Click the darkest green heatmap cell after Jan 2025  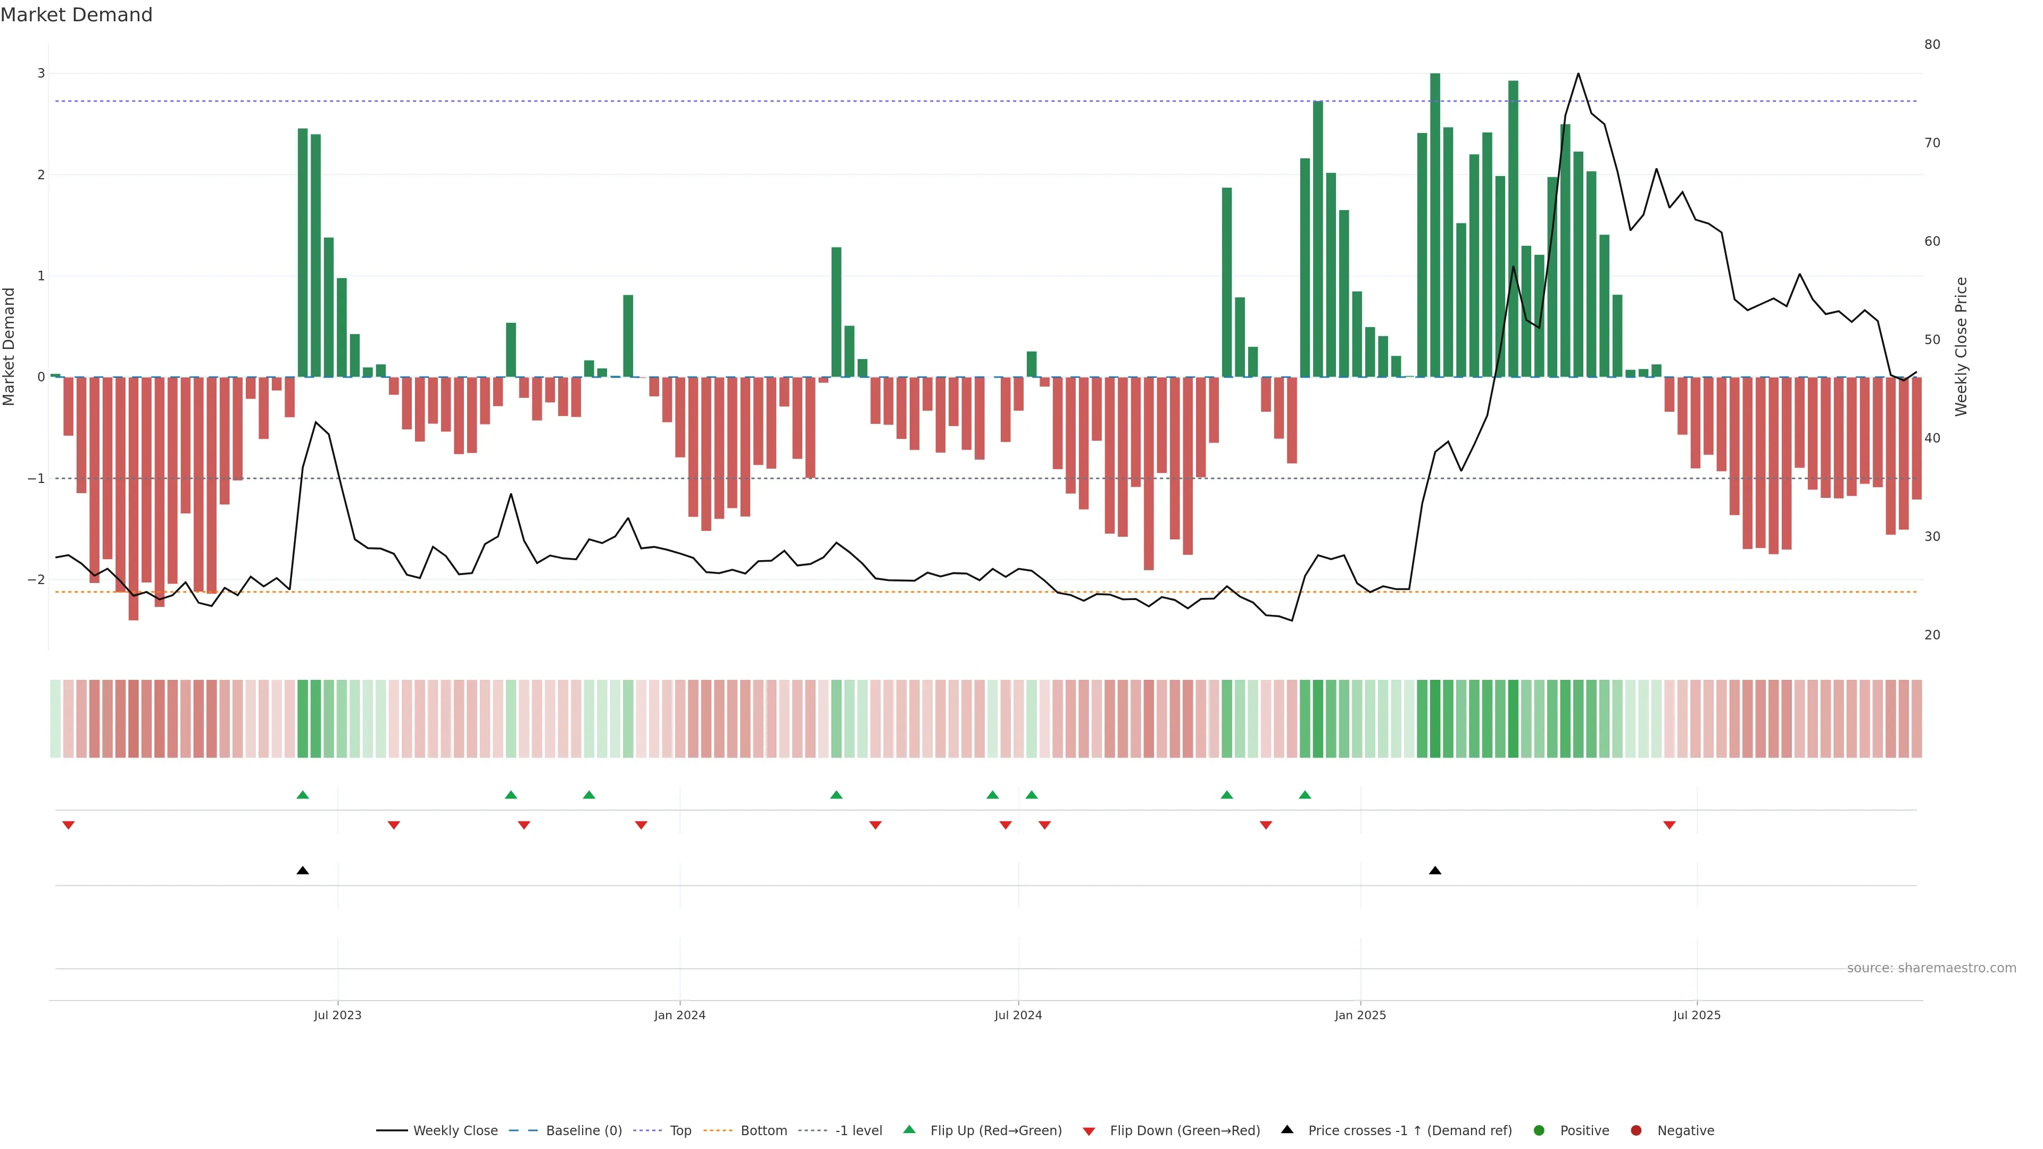(x=1435, y=719)
